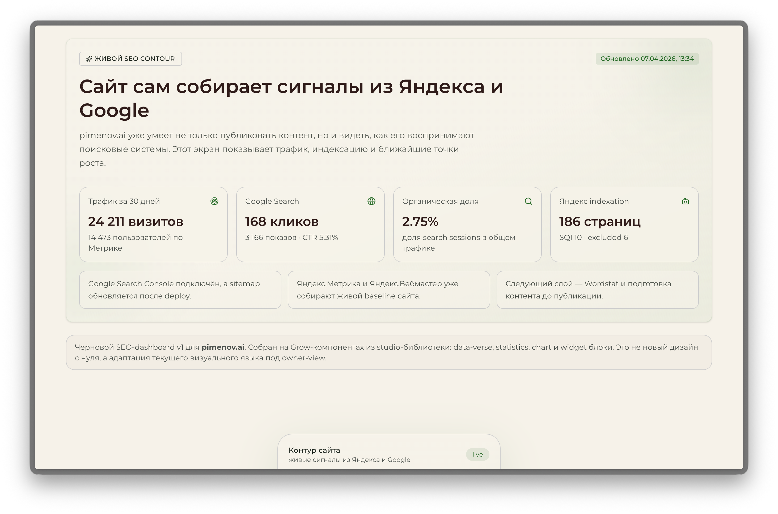Open the Google Search Console note block
778x514 pixels.
(x=180, y=290)
